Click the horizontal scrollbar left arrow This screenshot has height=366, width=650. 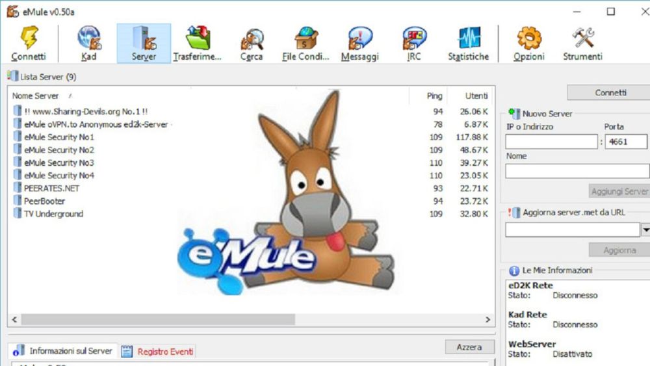[14, 320]
